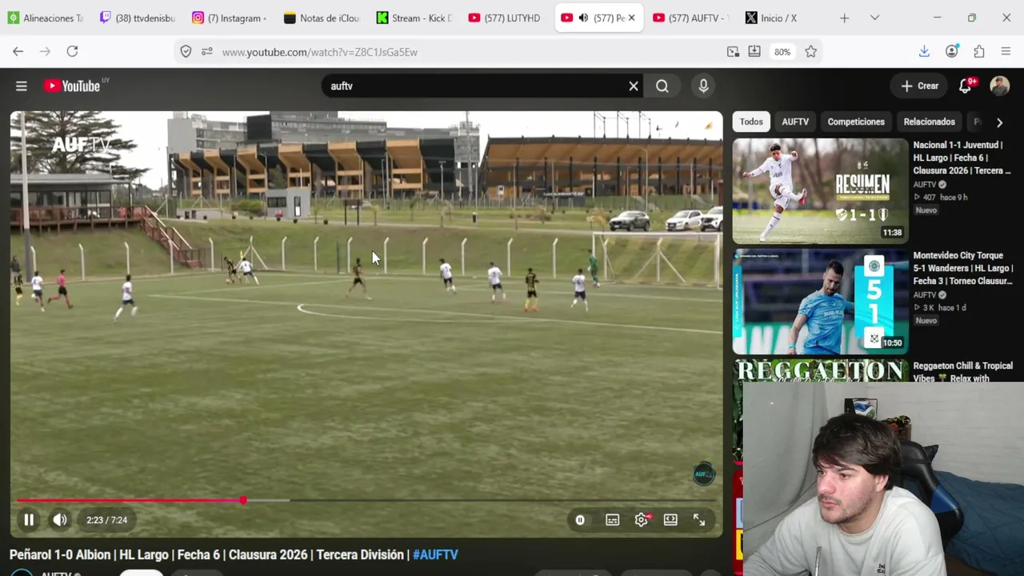1024x576 pixels.
Task: Open the Nacional 1-1 Juventud thumbnail
Action: point(820,191)
